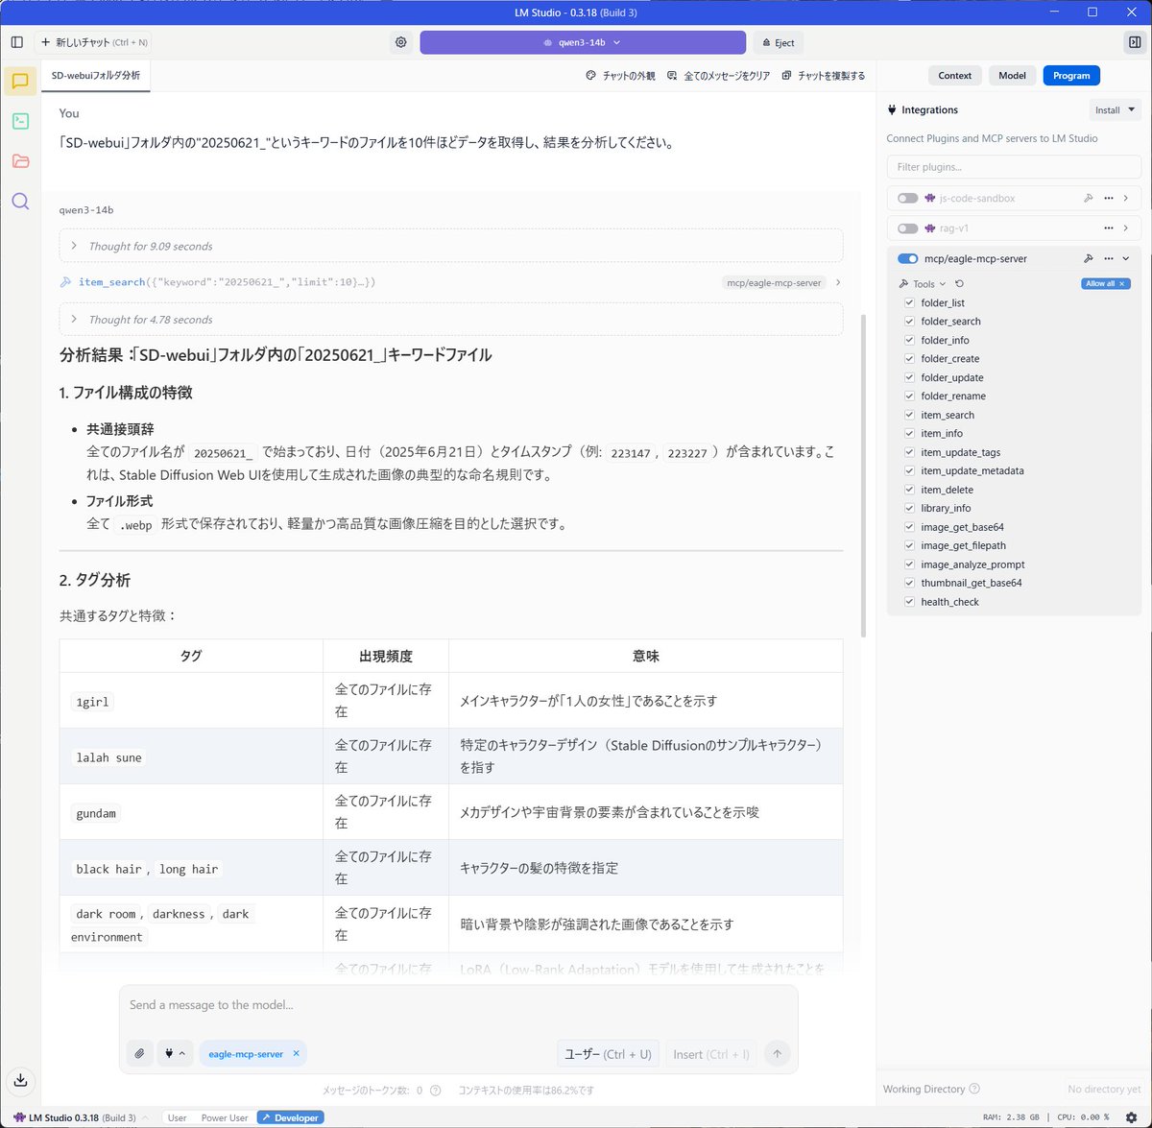Uncheck the folder_create tool checkbox
This screenshot has width=1152, height=1128.
pyautogui.click(x=909, y=359)
